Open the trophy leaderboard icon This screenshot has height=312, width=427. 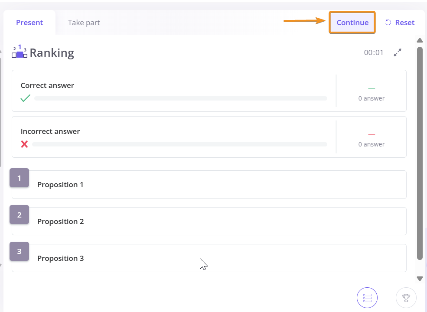406,298
